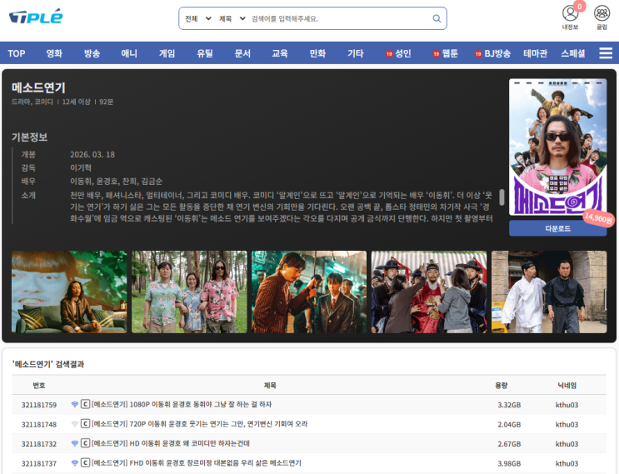
Task: Open the 게임 menu
Action: pyautogui.click(x=167, y=53)
